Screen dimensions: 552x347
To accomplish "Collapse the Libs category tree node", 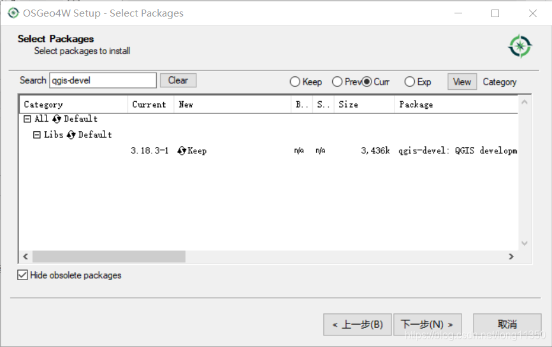I will [36, 134].
